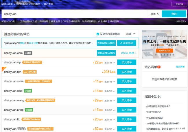Expand 更多价格 for chaoyuan.ltd
Image resolution: width=188 pixels, height=132 pixels.
pos(110,120)
